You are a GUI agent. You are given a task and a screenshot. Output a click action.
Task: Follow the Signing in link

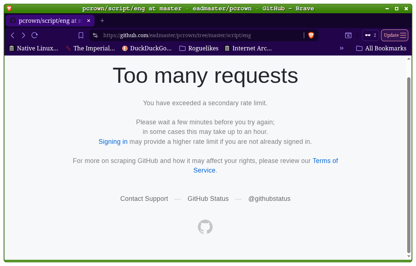[113, 142]
